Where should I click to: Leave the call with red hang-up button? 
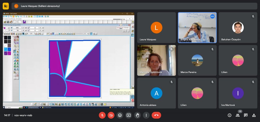point(156,115)
